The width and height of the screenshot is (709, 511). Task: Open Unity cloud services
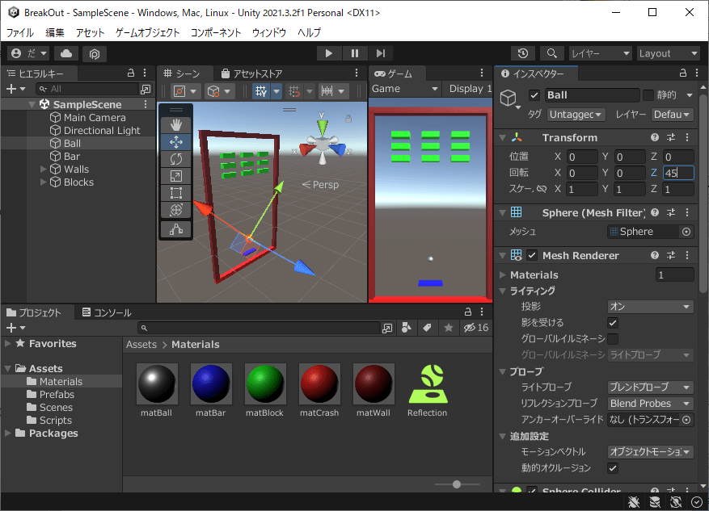click(x=66, y=54)
